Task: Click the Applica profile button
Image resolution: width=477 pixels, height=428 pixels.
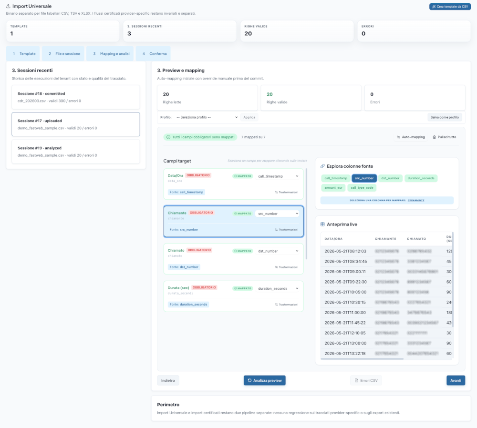Action: pos(249,117)
